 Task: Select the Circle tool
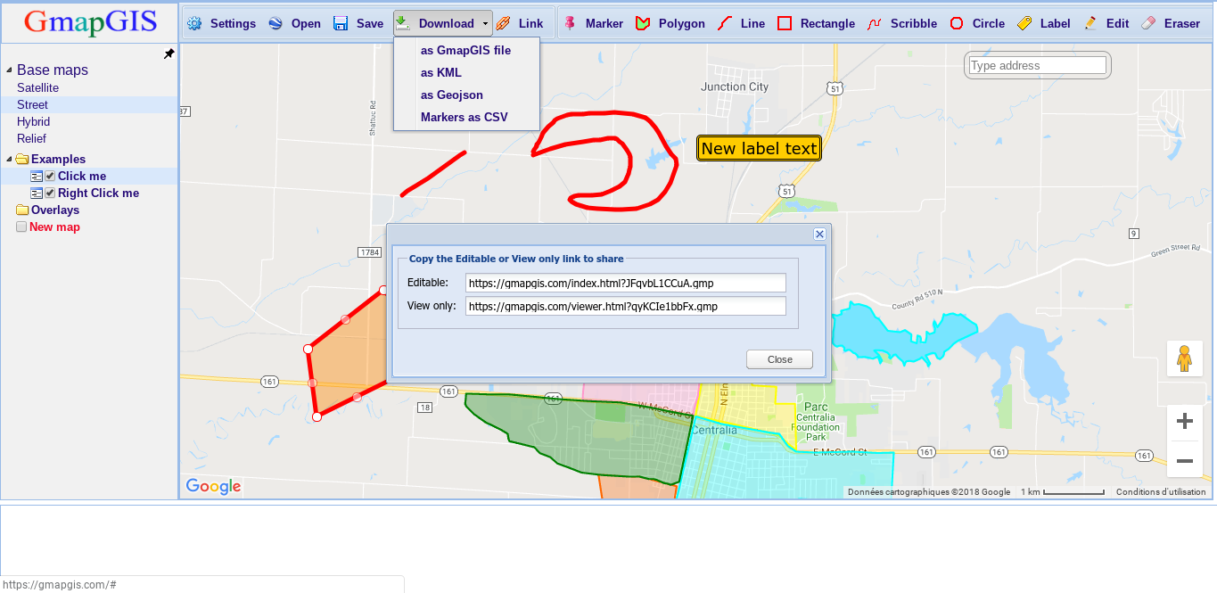977,24
